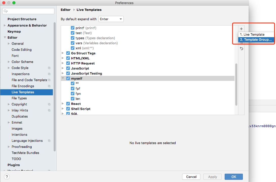This screenshot has height=182, width=276.
Task: Select the TODO settings item
Action: [16, 159]
